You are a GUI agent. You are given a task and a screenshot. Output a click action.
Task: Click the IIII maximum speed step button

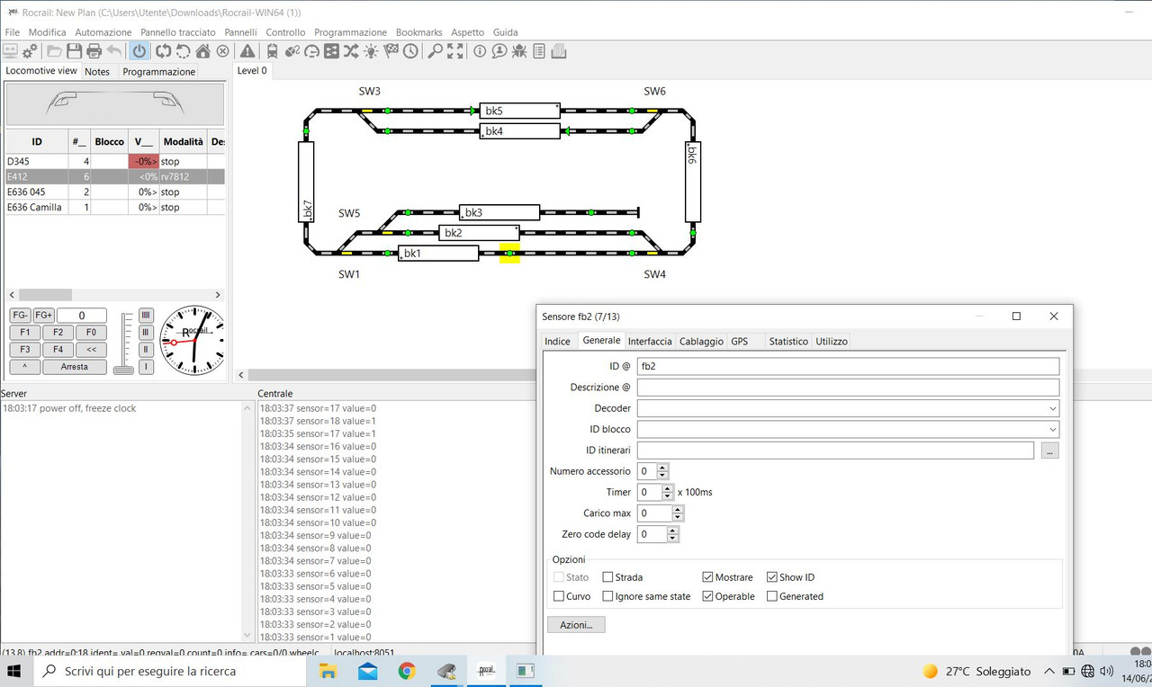(146, 316)
